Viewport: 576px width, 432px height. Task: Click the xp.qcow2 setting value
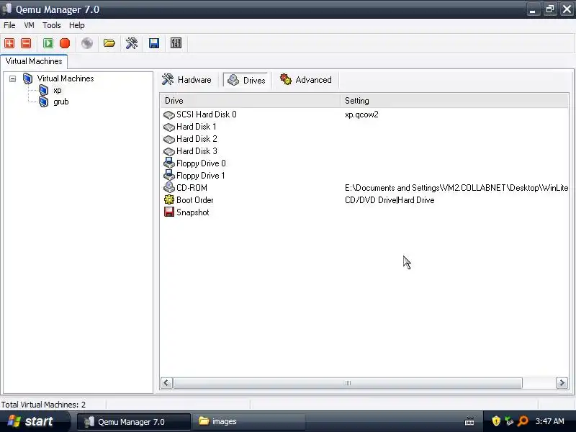click(x=361, y=114)
